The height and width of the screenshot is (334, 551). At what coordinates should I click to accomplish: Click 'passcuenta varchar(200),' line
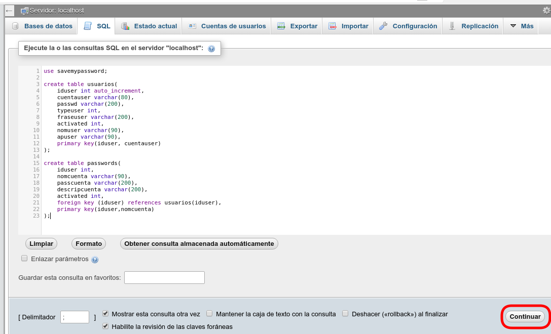tap(97, 183)
